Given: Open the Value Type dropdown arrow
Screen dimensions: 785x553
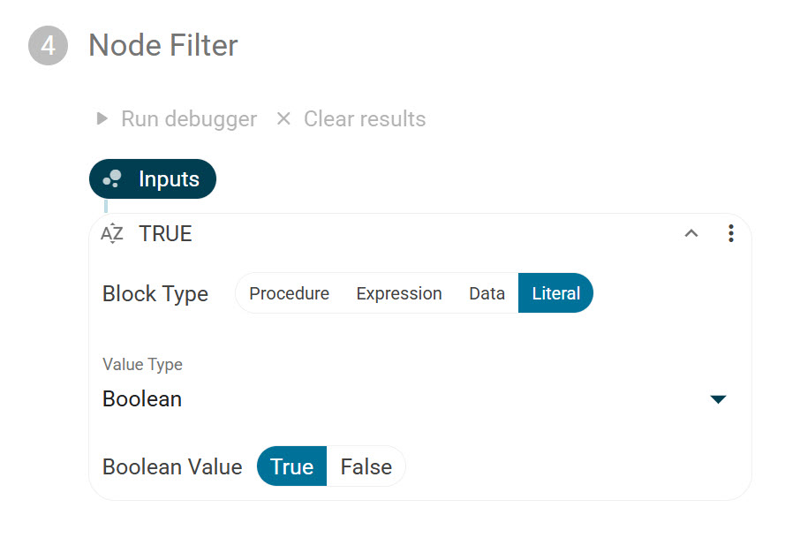Looking at the screenshot, I should [x=718, y=399].
